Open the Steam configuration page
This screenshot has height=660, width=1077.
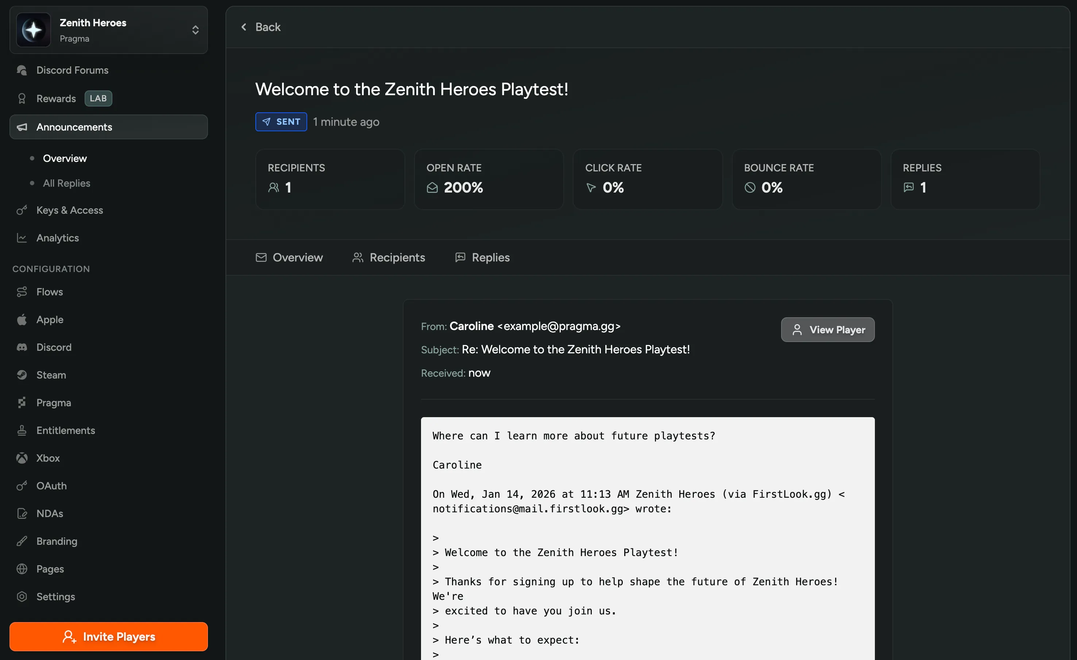pos(51,375)
